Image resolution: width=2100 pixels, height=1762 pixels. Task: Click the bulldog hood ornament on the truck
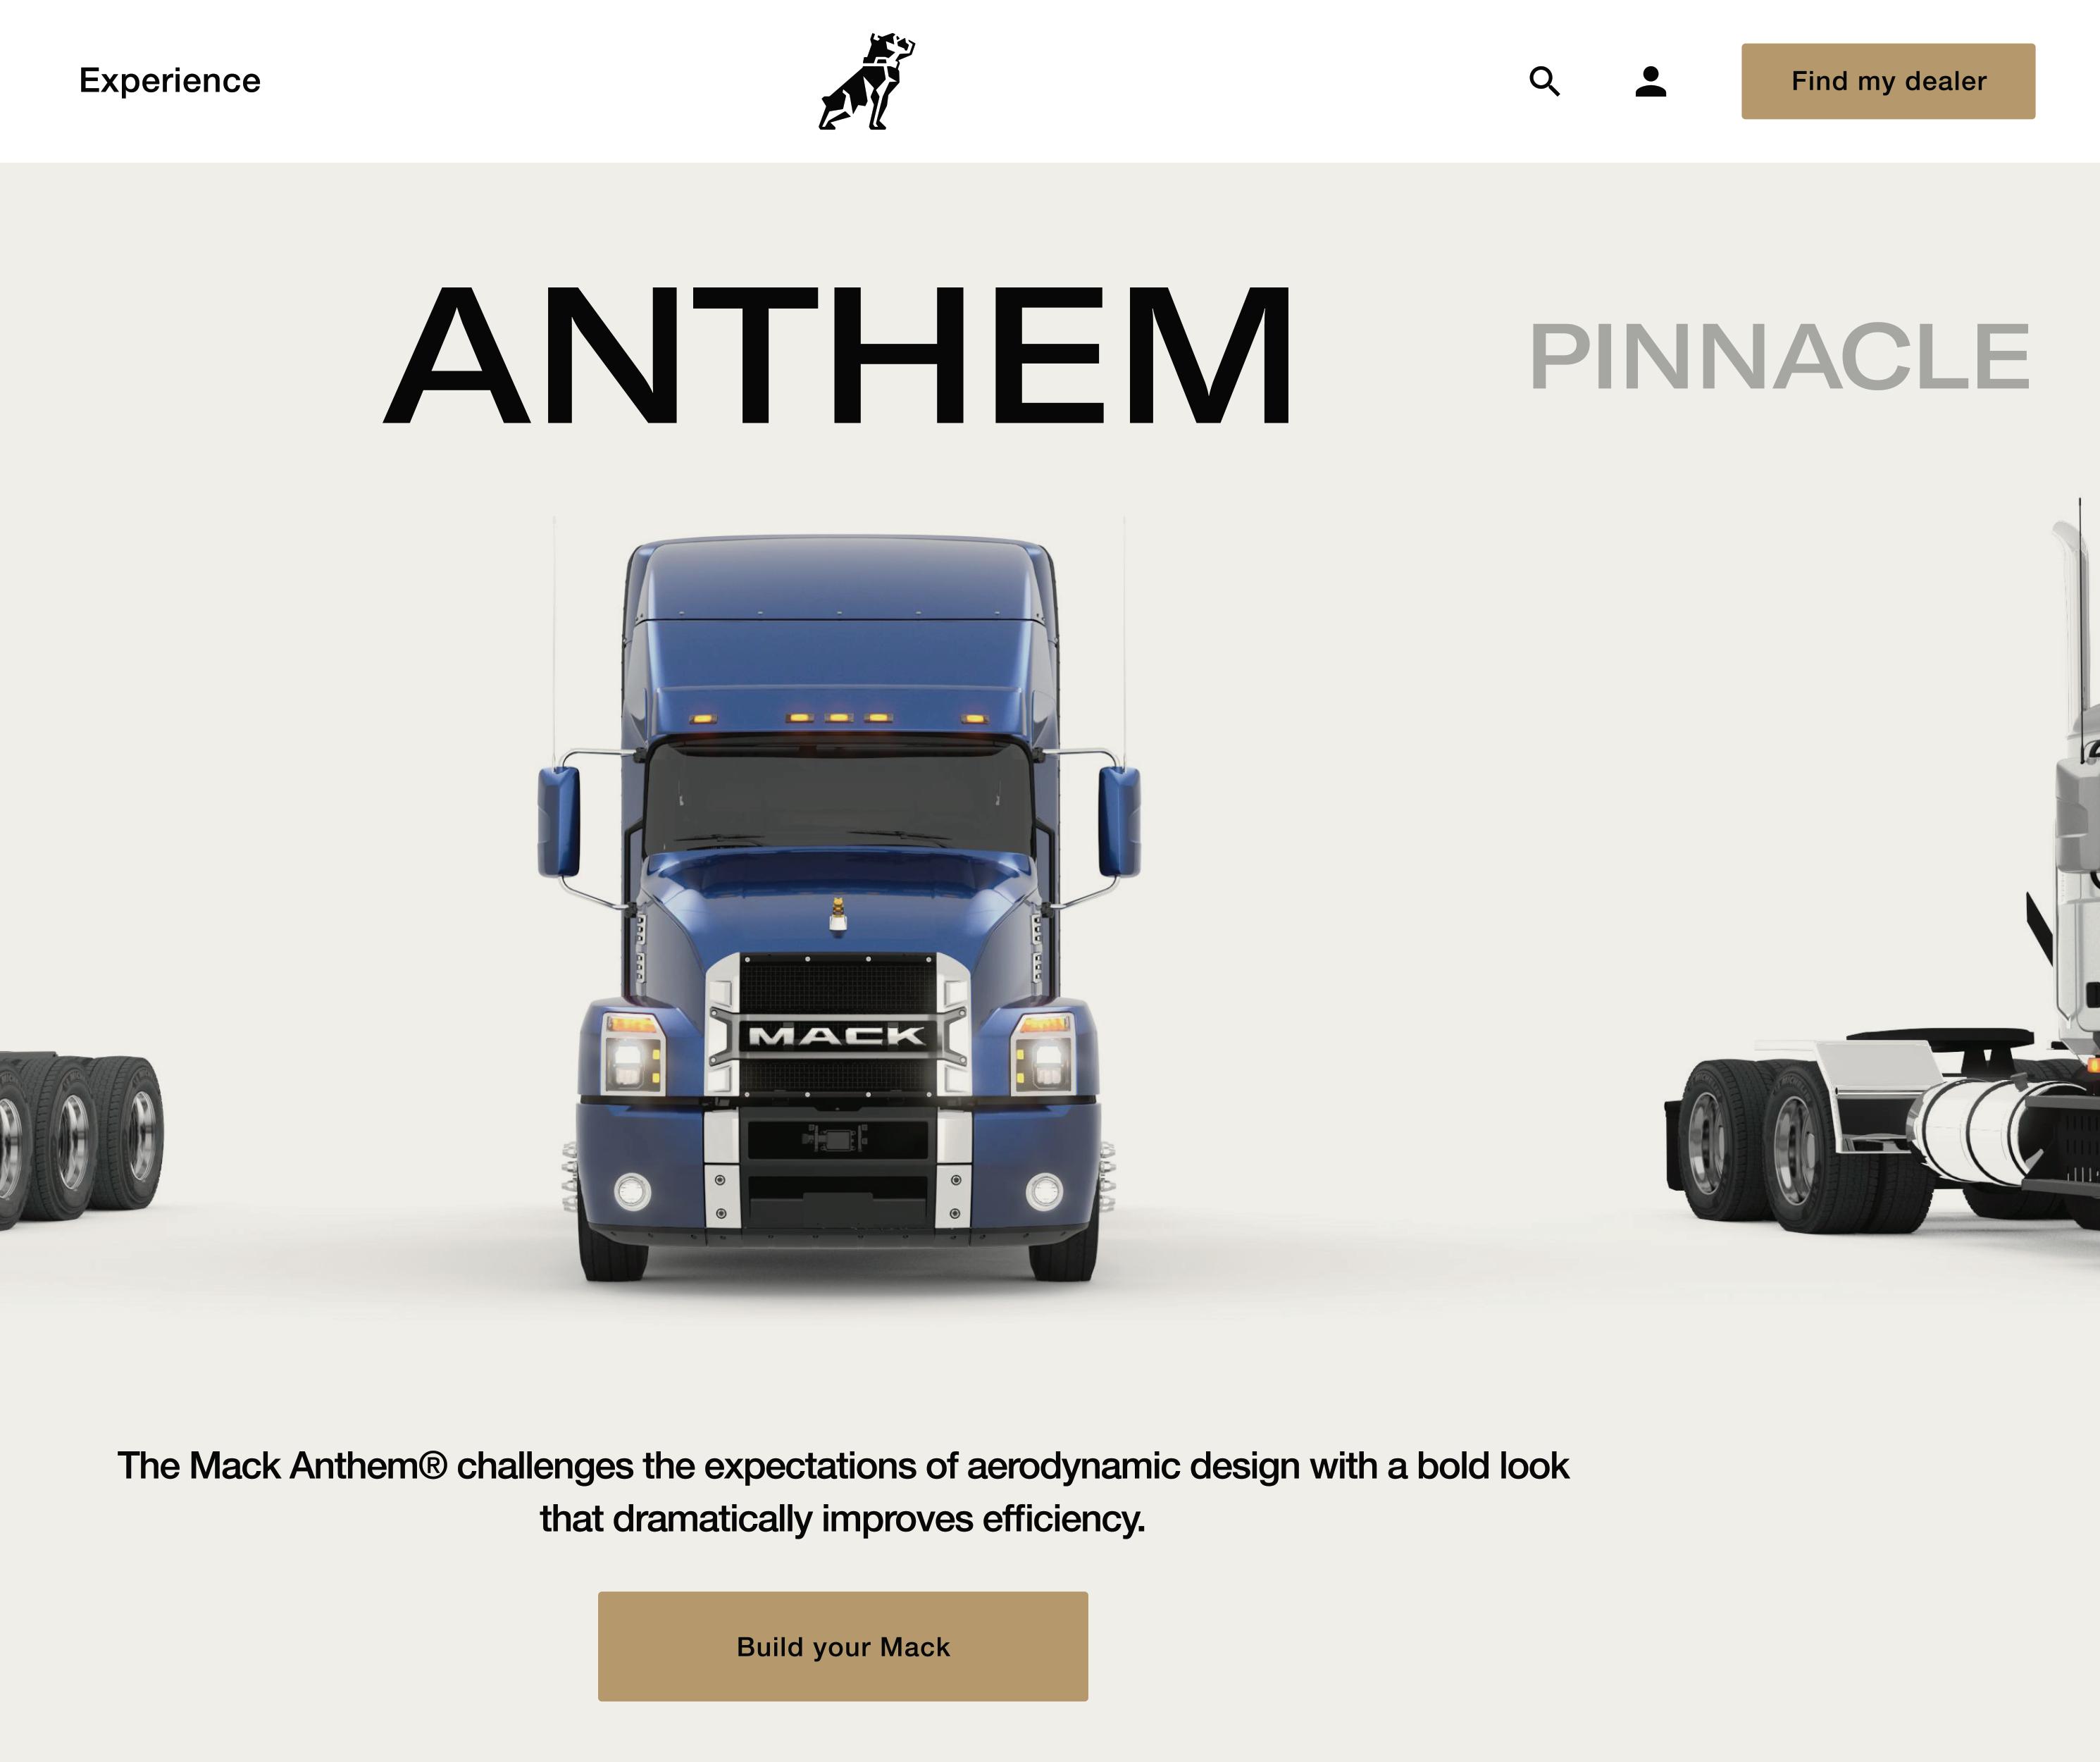838,913
